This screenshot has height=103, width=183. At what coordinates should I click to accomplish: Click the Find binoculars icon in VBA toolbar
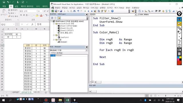(74, 11)
